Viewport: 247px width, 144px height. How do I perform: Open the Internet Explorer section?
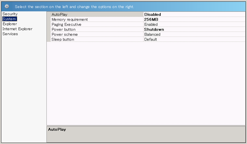(17, 29)
